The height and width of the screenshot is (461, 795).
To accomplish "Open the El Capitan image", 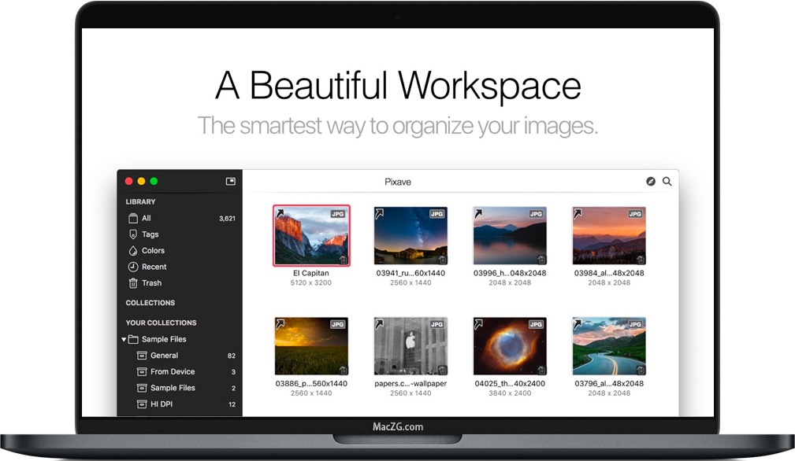I will click(311, 235).
